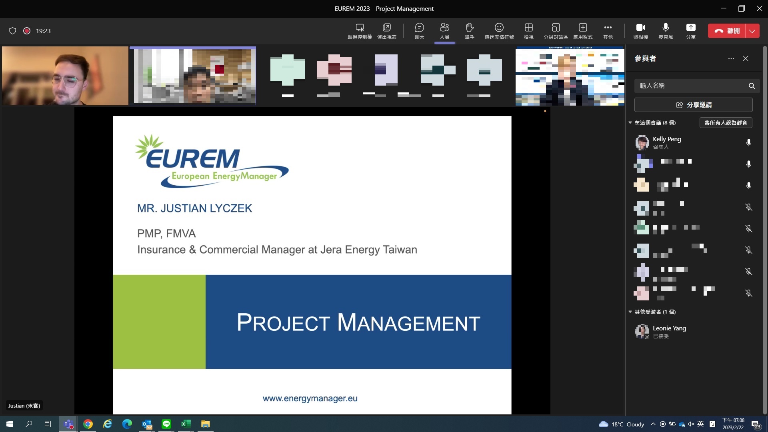
Task: Toggle Kelly Peng's microphone icon
Action: tap(749, 142)
